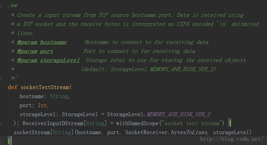Click the underlined port param name
This screenshot has width=267, height=145.
[47, 51]
